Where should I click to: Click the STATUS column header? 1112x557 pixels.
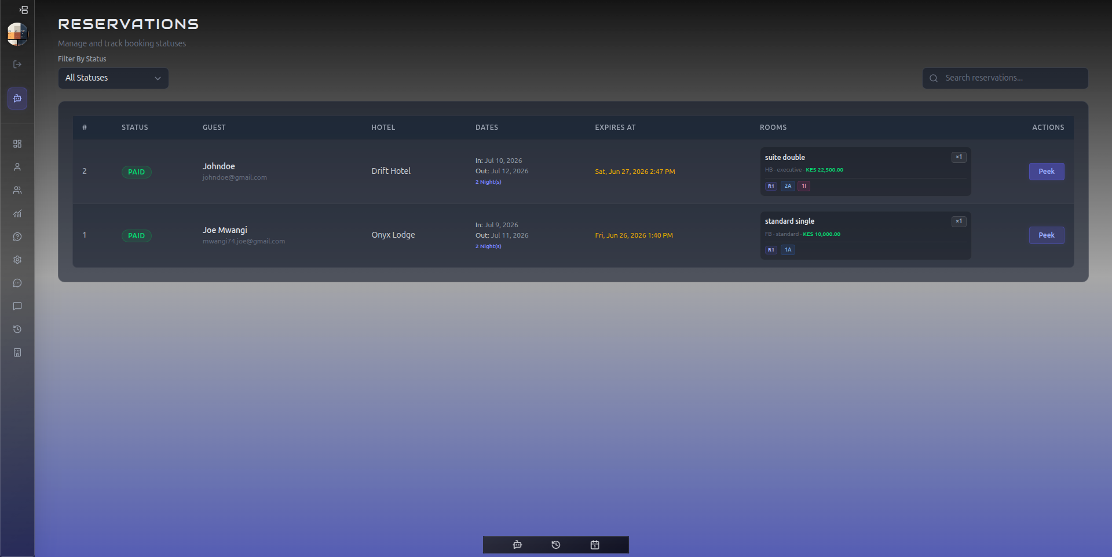tap(135, 128)
